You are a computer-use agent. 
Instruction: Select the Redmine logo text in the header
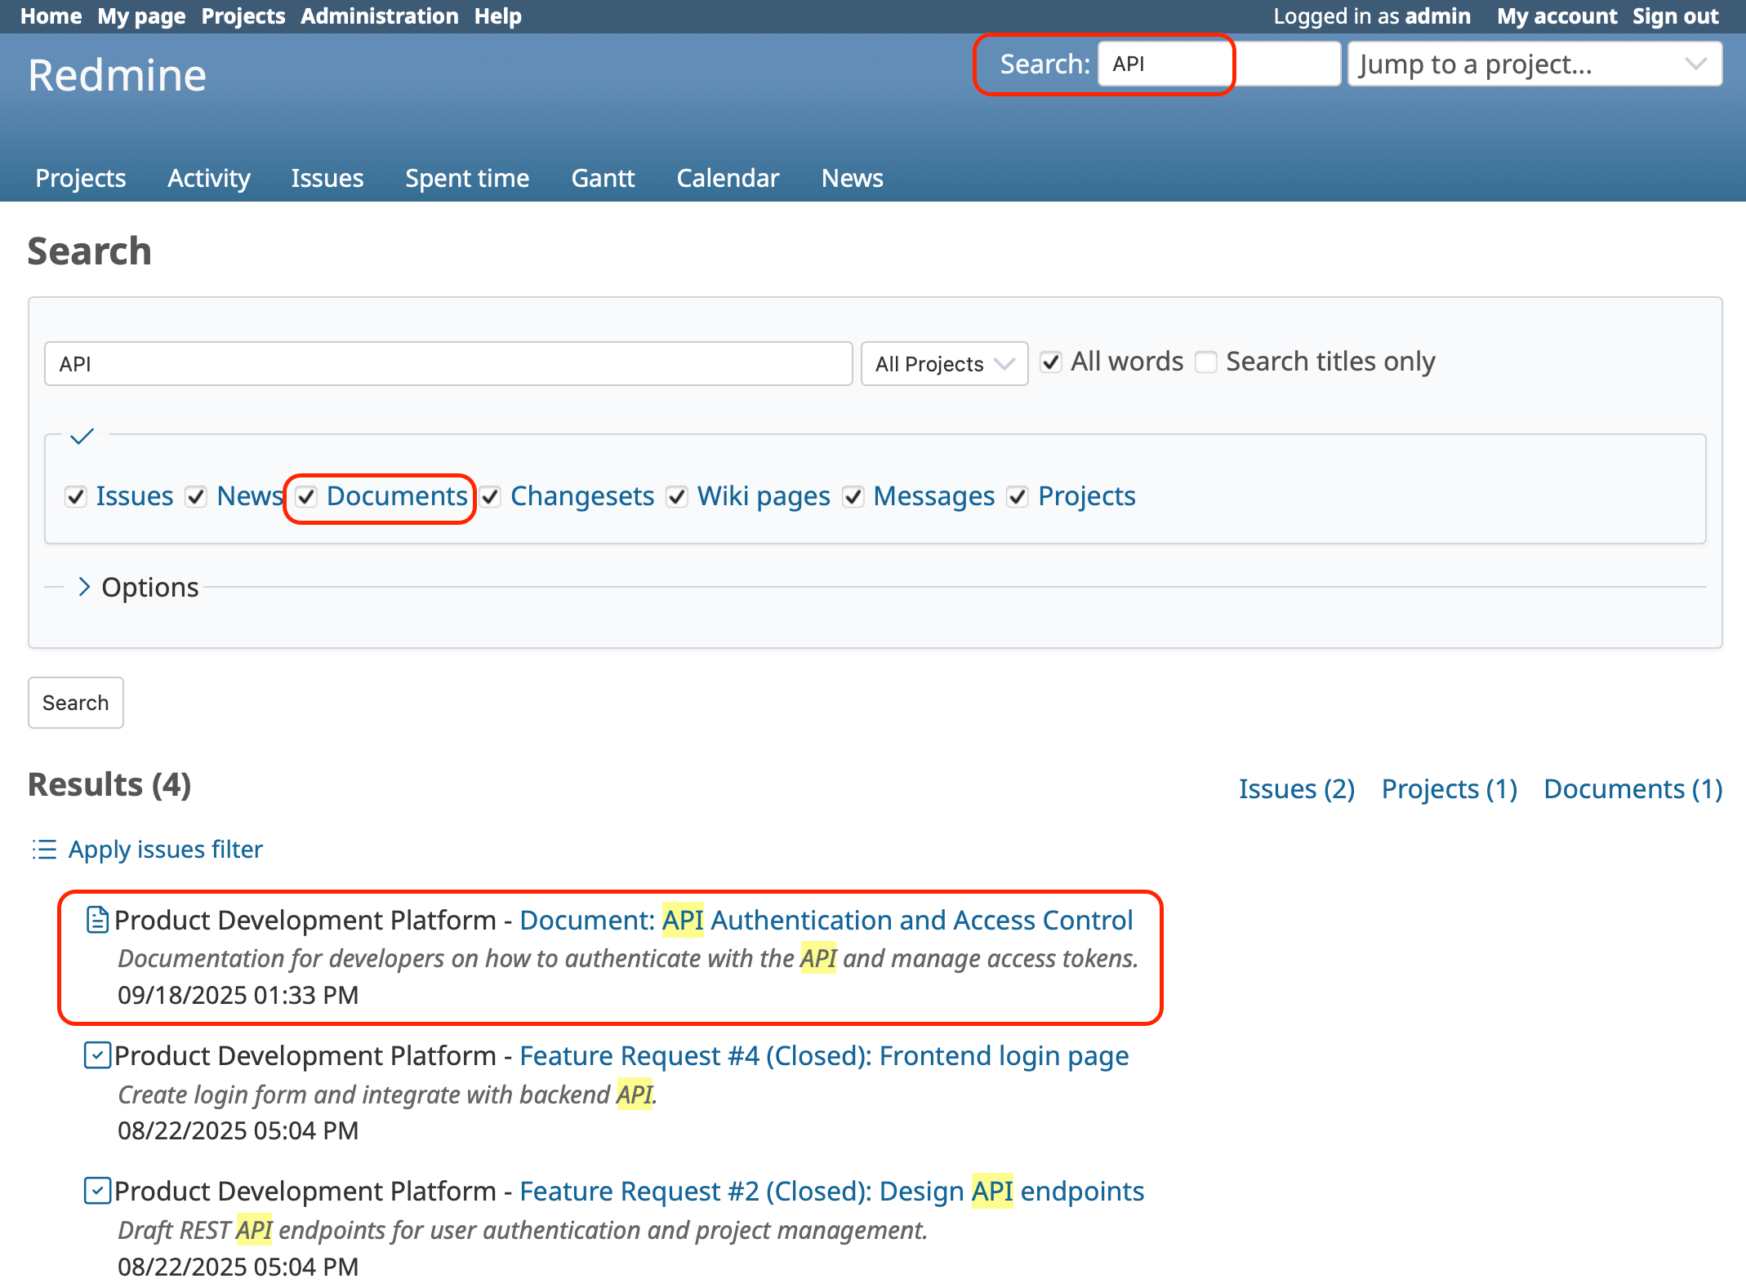[x=117, y=73]
